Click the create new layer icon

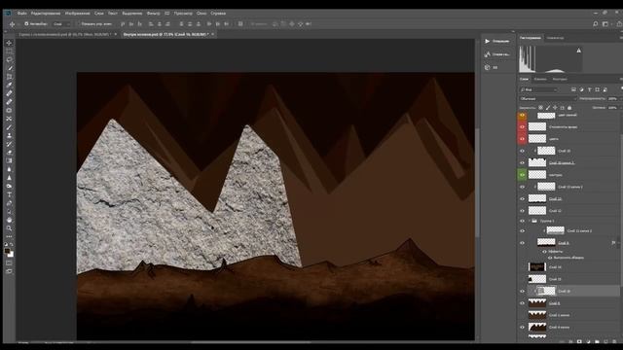605,341
